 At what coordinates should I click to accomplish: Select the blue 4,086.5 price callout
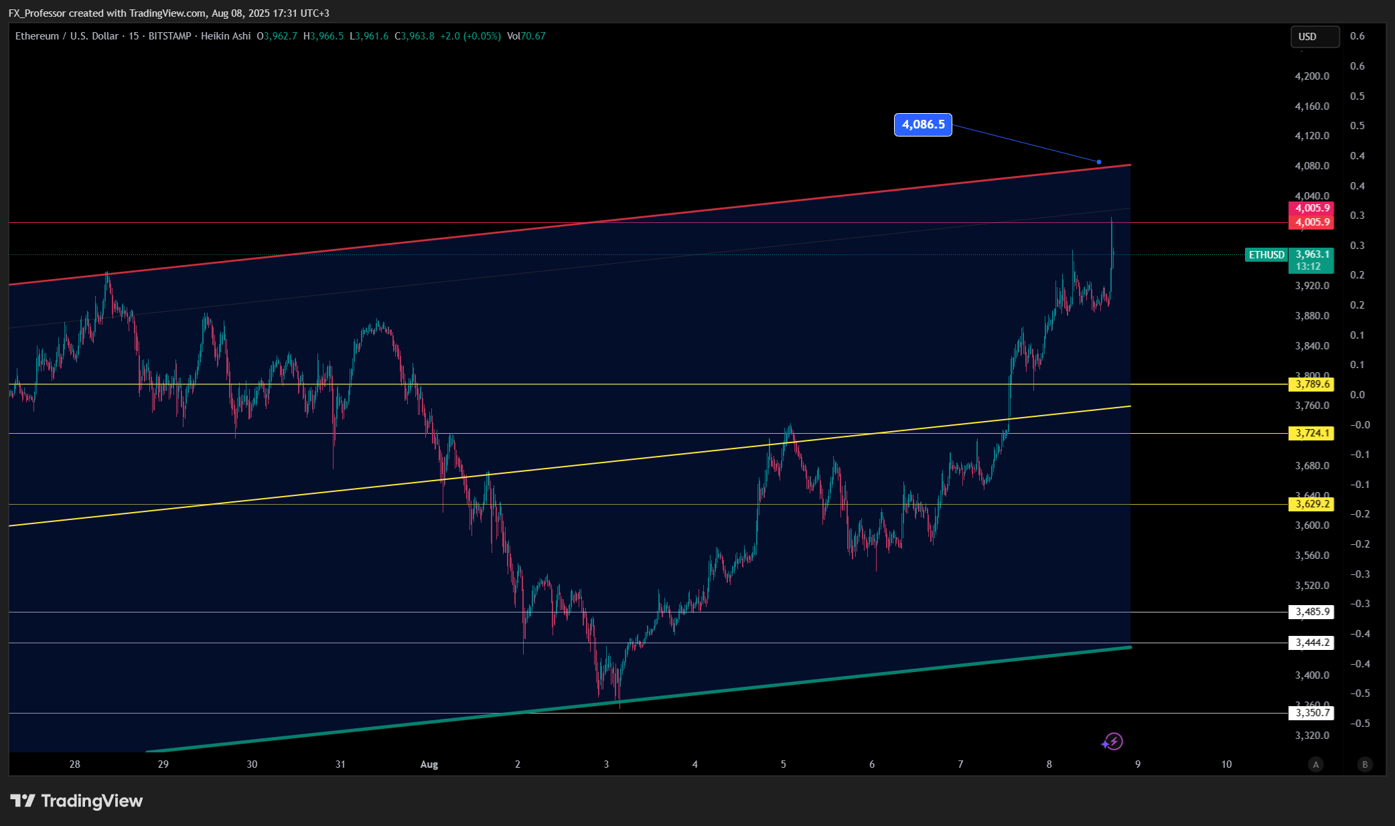click(x=923, y=125)
